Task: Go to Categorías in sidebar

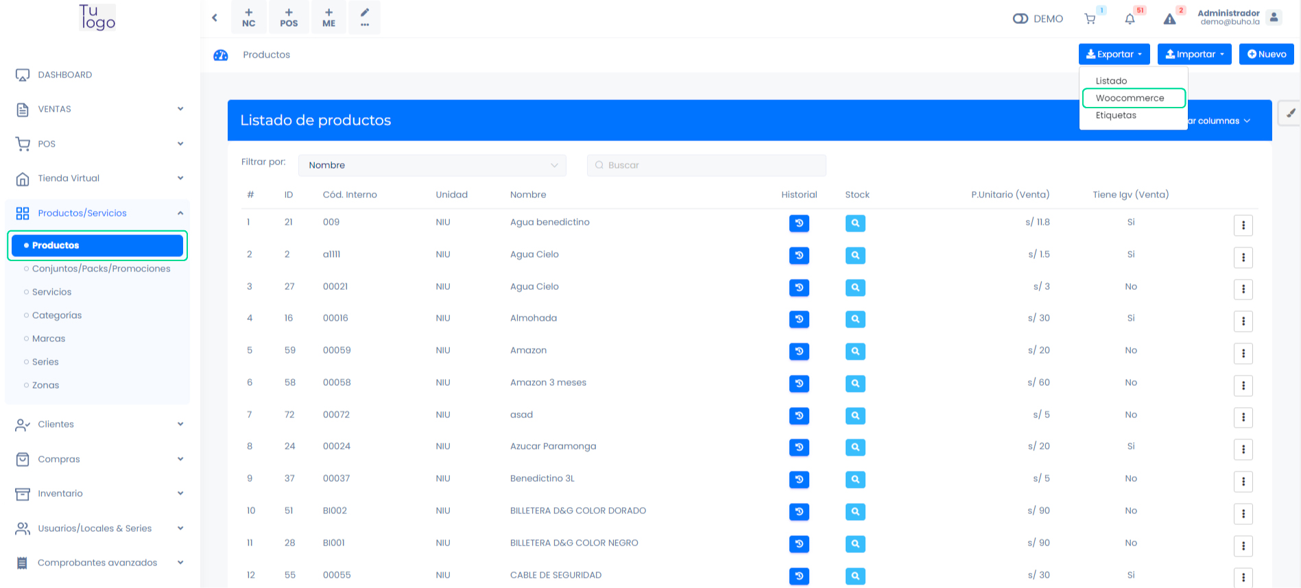Action: point(57,315)
